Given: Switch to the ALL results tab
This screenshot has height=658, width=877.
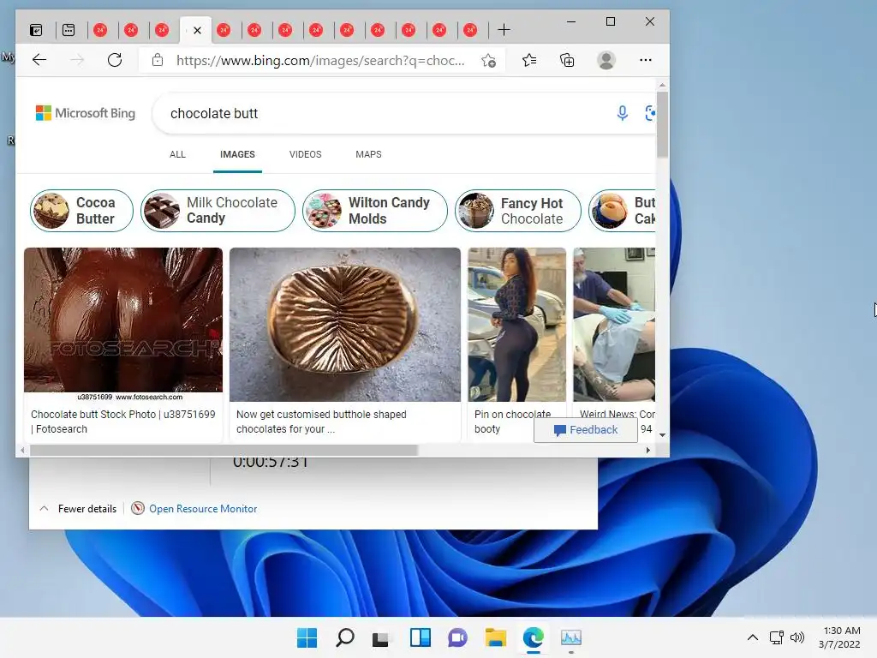Looking at the screenshot, I should (x=177, y=154).
